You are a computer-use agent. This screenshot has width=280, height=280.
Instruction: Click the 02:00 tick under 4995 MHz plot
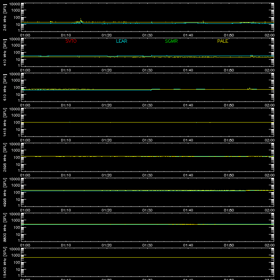point(269,210)
